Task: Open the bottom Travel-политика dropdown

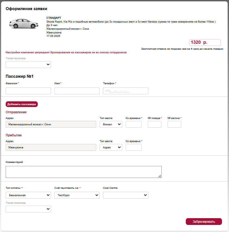Action: [29, 209]
